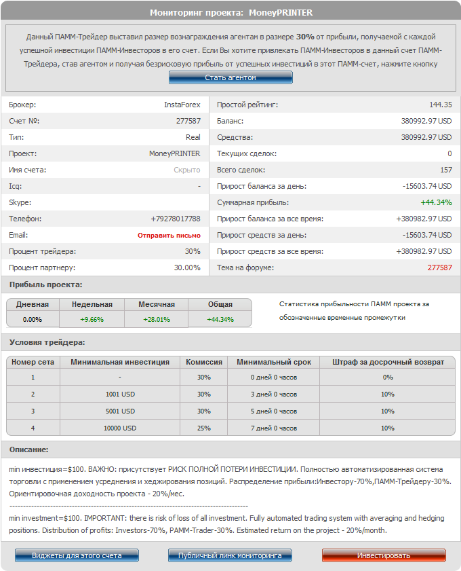The image size is (461, 571).
Task: Select the Недельная profit column header
Action: coord(92,305)
